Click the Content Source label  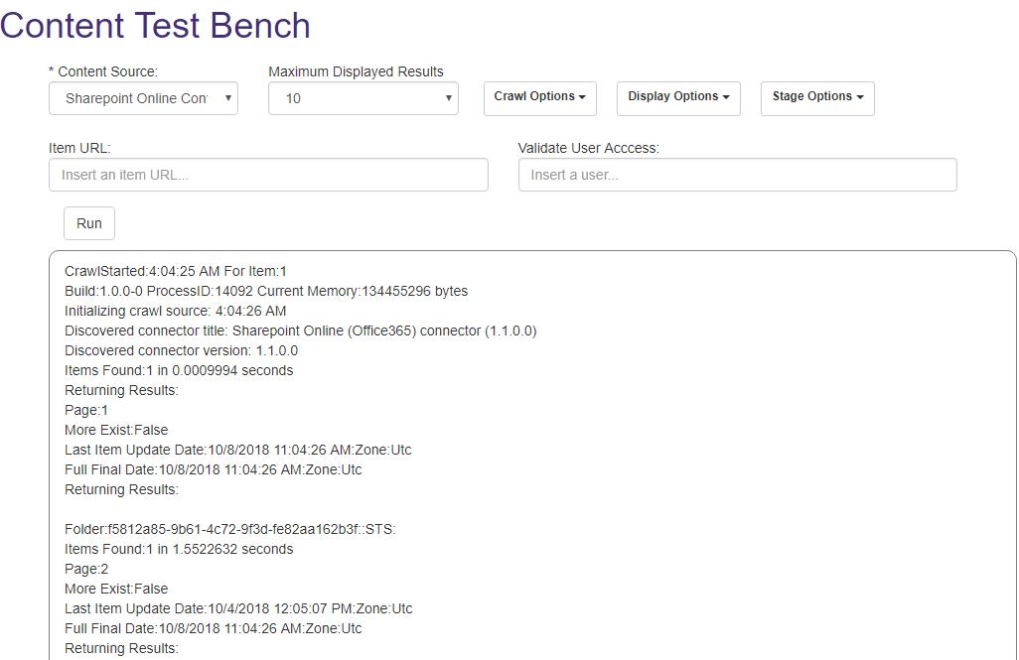click(103, 71)
